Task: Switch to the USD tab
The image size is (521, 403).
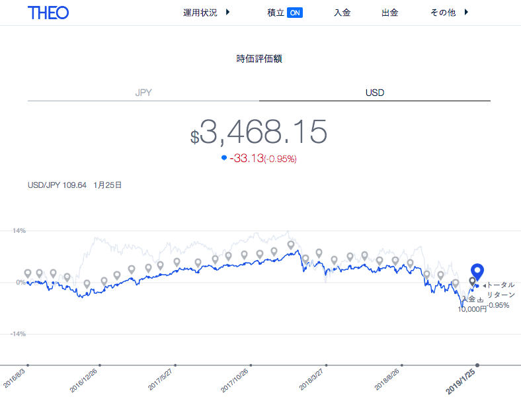Action: [x=375, y=93]
